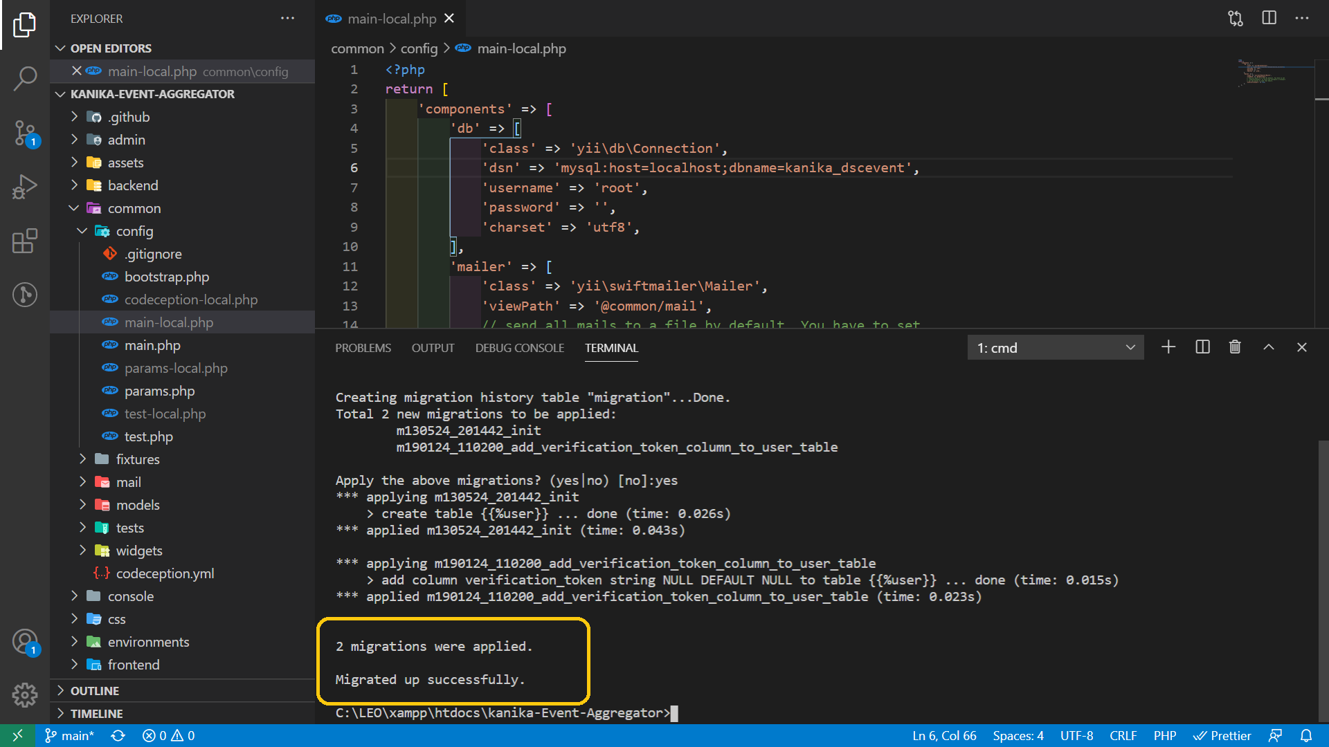Open bootstrap.php file
Screen dimensions: 1329x747
pyautogui.click(x=183, y=277)
